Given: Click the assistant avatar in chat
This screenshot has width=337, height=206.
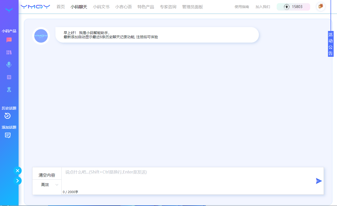Looking at the screenshot, I should pos(41,36).
